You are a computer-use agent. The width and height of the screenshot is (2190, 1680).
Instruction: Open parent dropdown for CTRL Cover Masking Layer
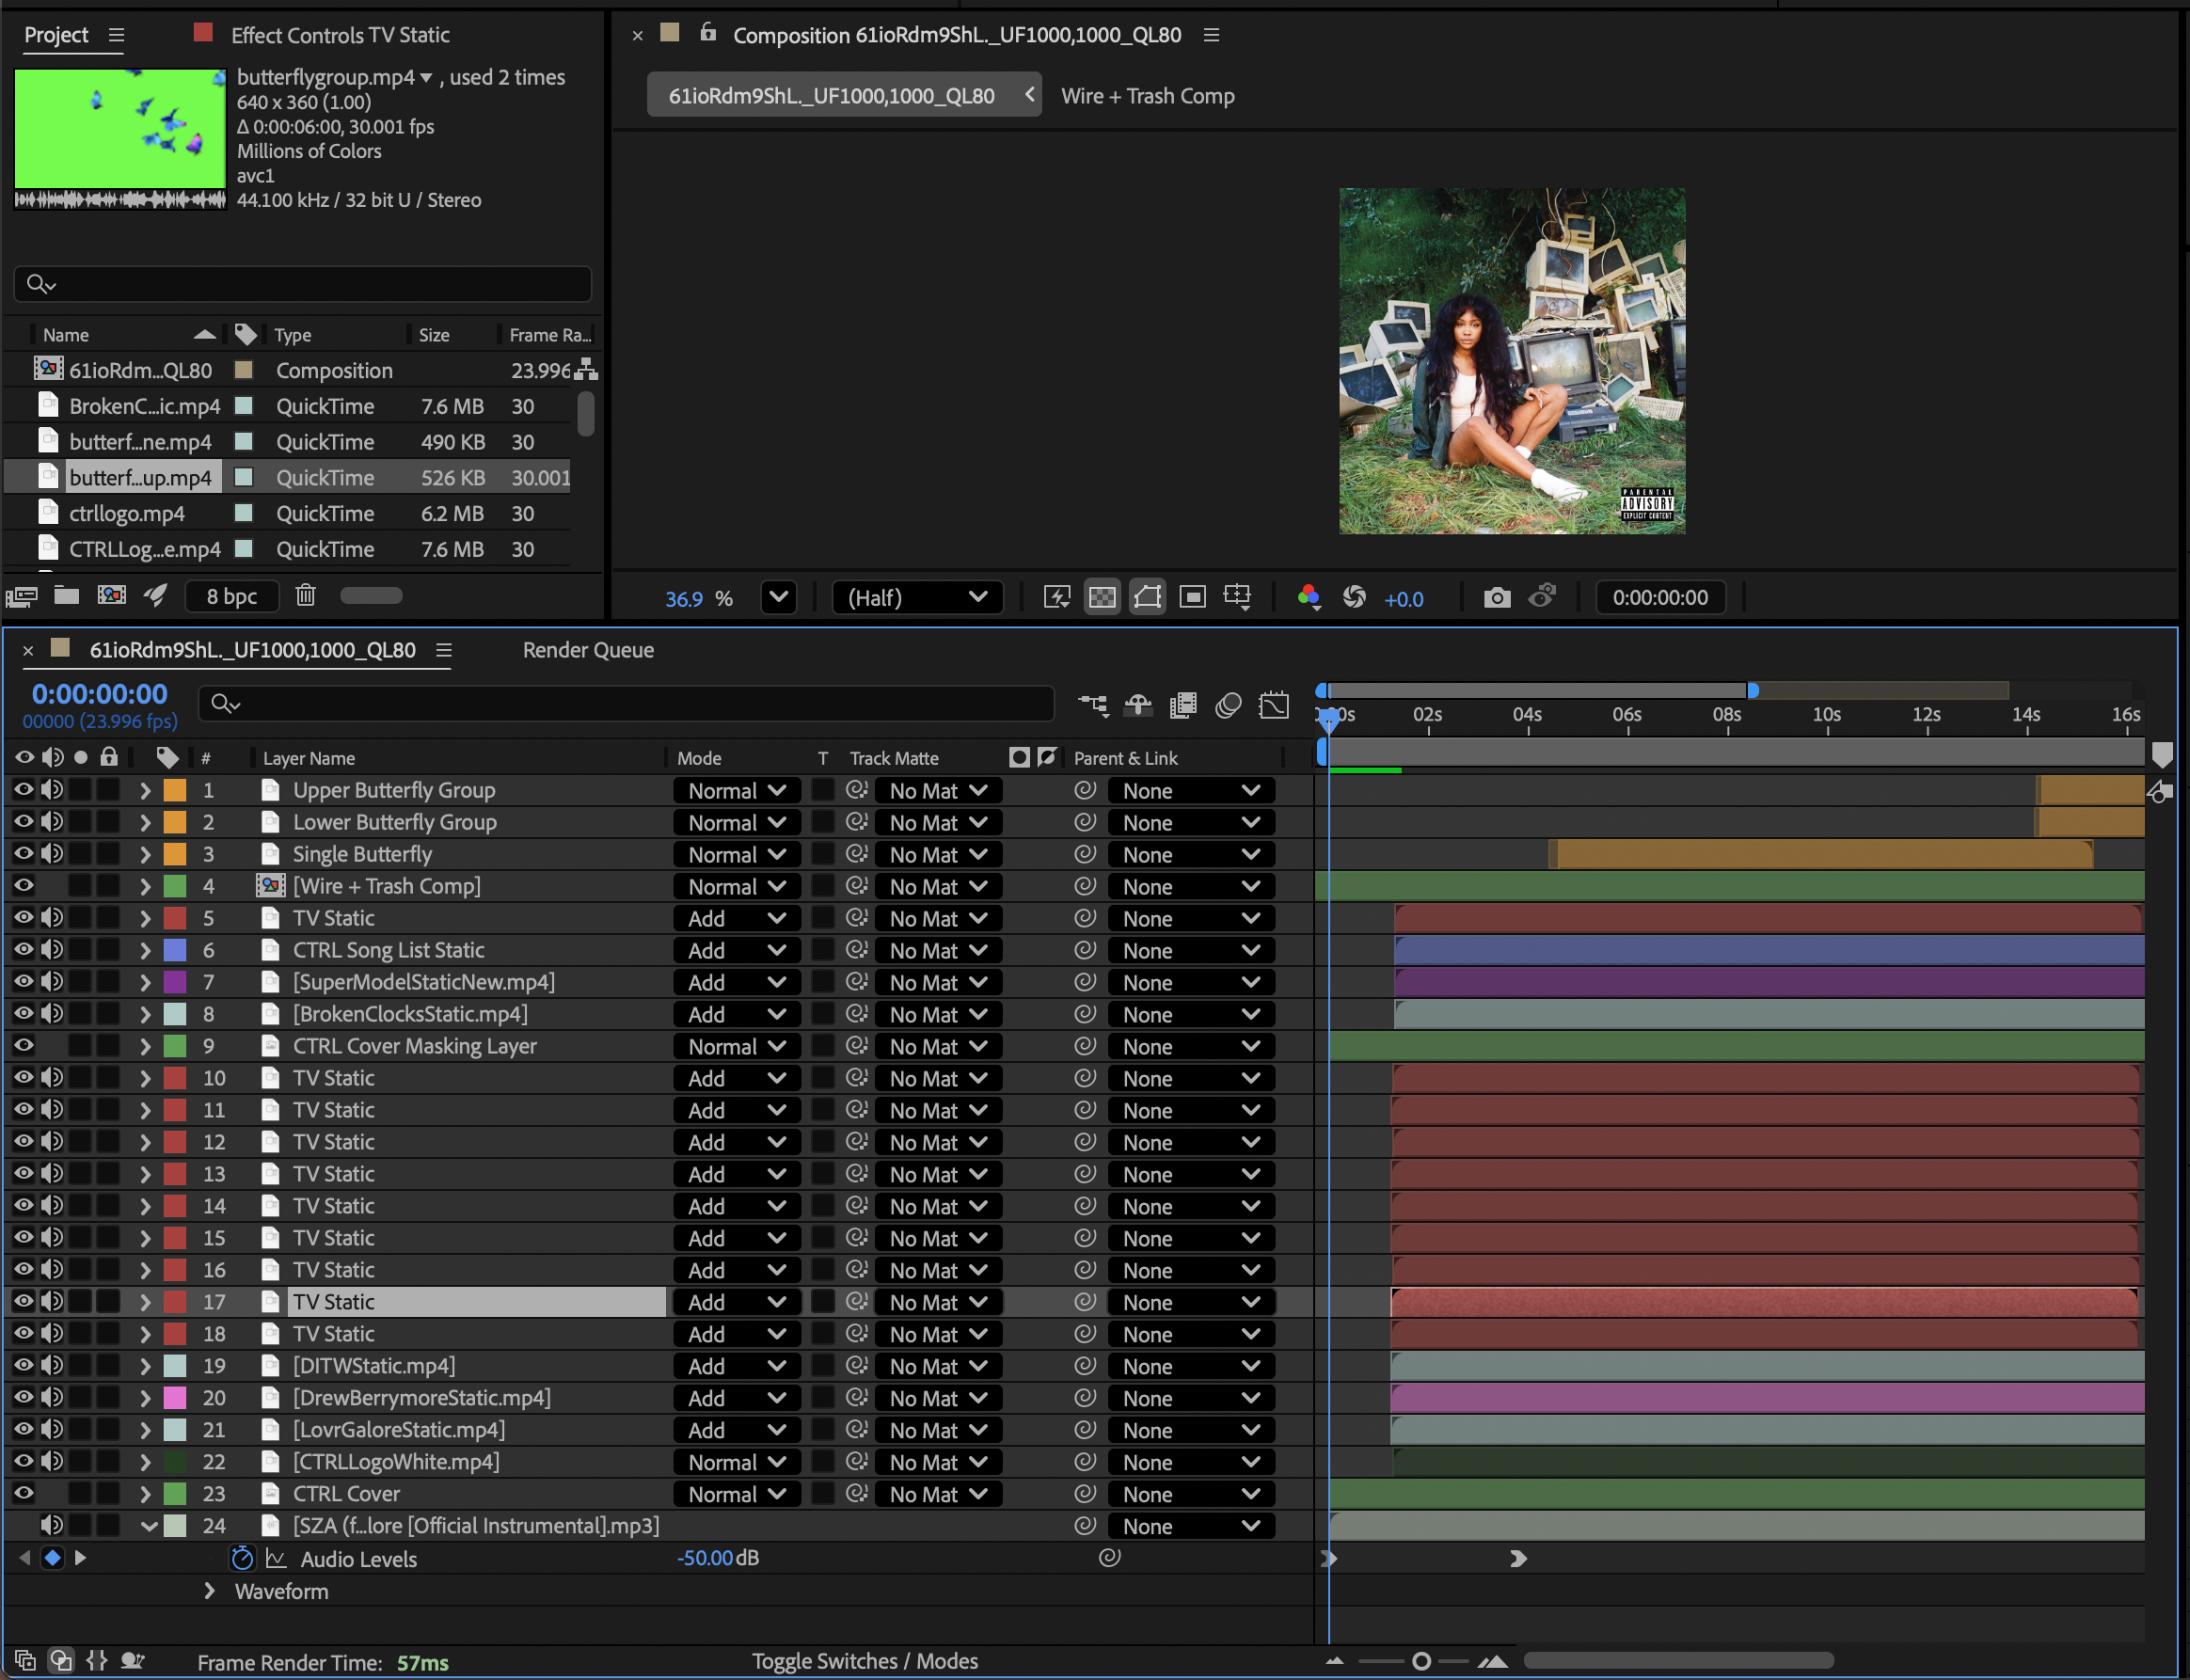pos(1190,1047)
